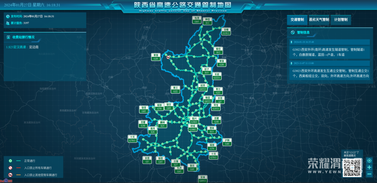
Task: Click the 沧榆 G1812 highway badge
Action: [x=226, y=31]
